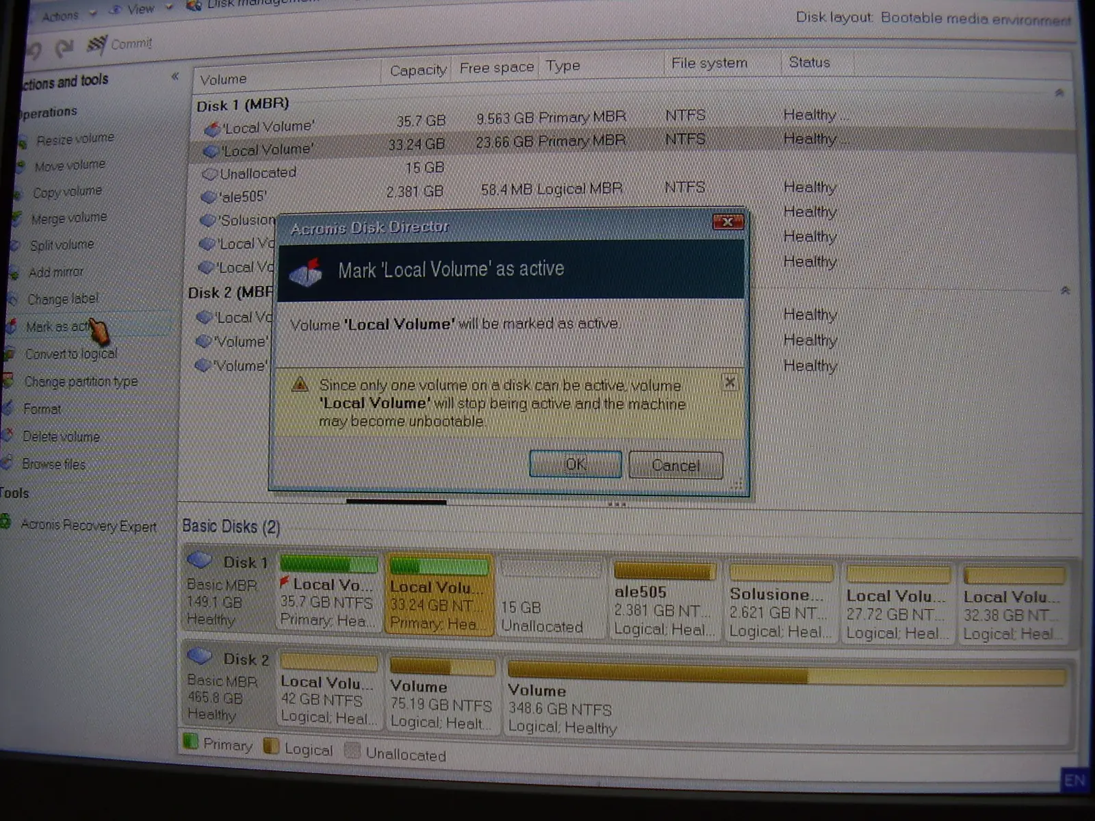Choose Convert to logical operation
1095x821 pixels.
[x=70, y=354]
